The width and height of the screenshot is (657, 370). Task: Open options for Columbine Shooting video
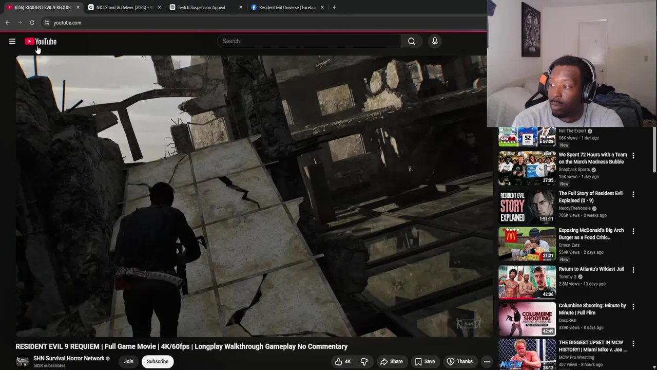pyautogui.click(x=633, y=306)
